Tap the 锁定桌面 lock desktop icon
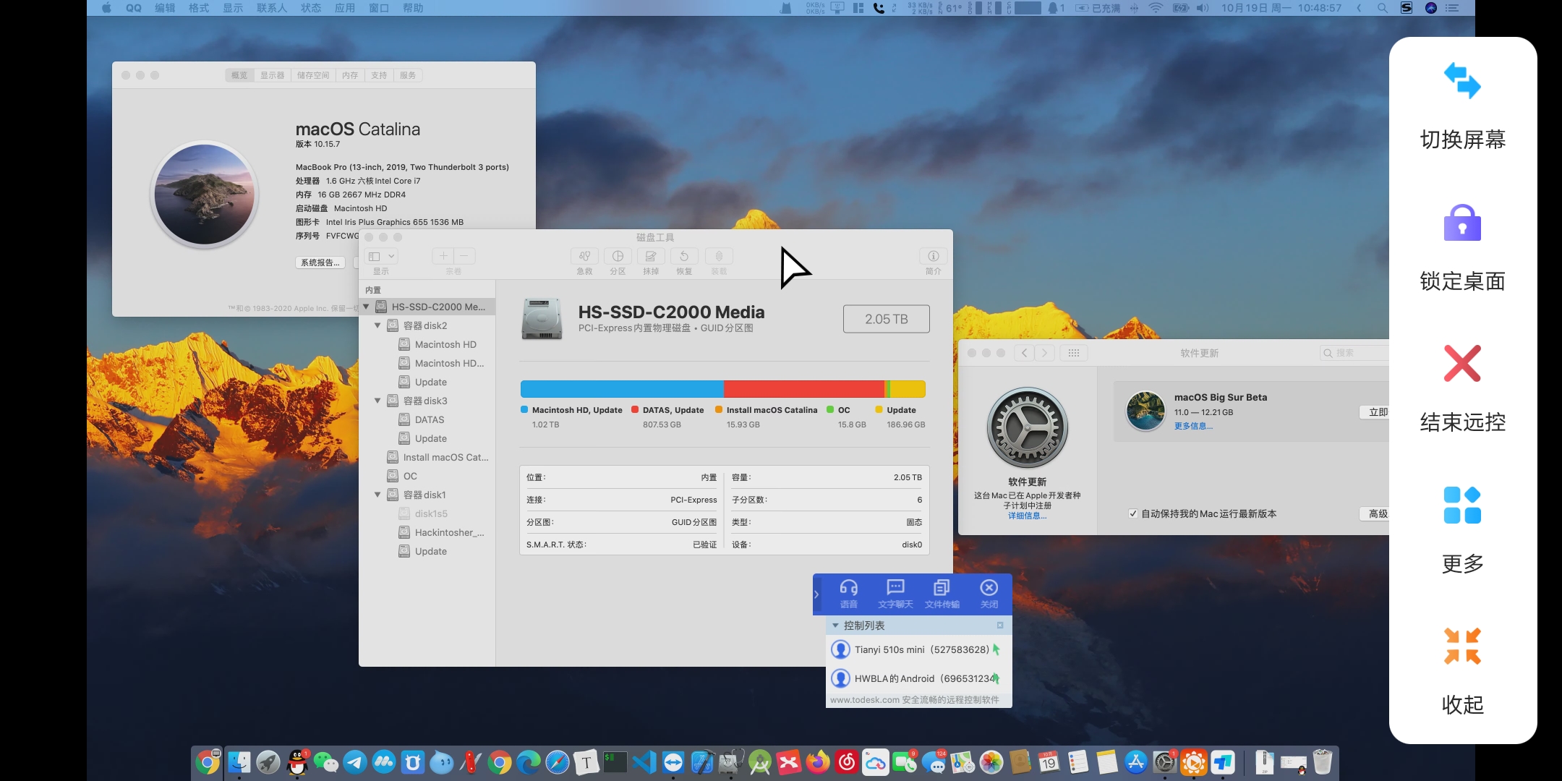Viewport: 1562px width, 781px height. click(x=1462, y=222)
